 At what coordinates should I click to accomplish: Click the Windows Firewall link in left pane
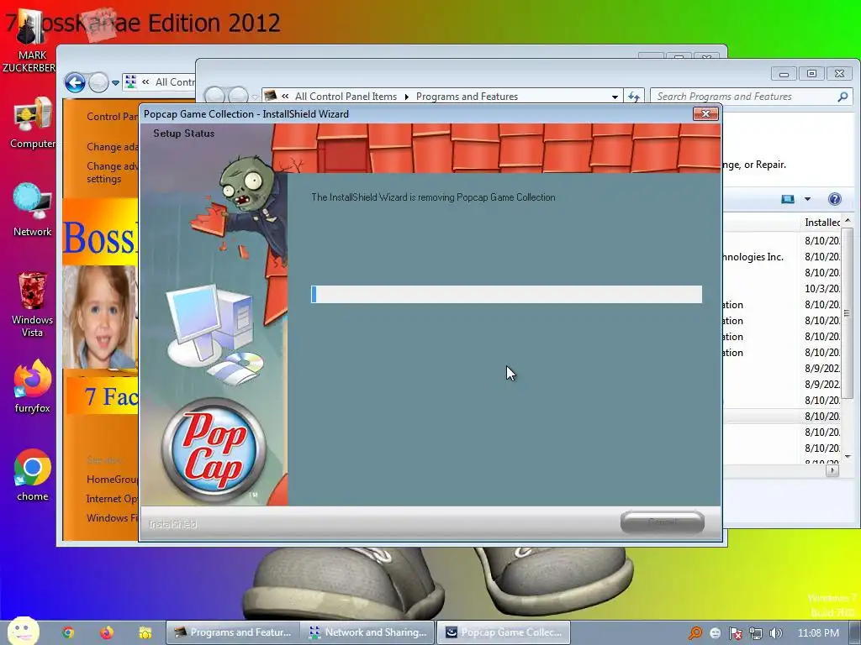pos(112,517)
